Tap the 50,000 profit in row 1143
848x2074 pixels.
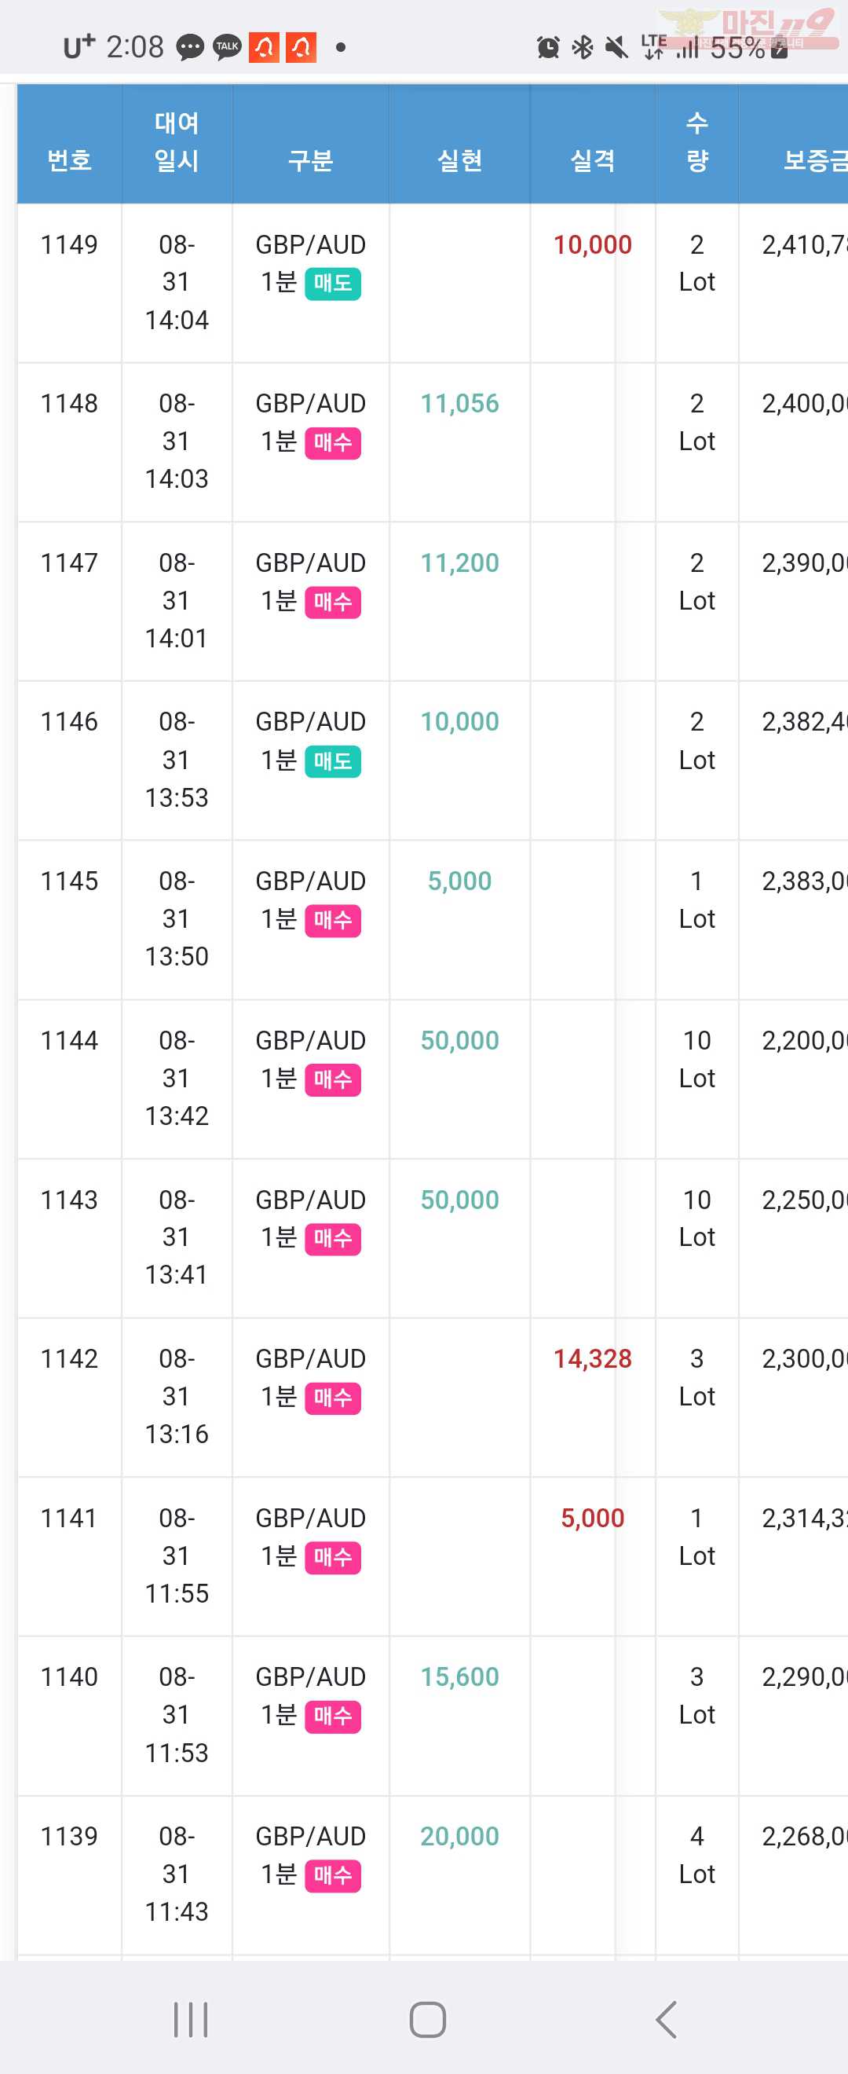(x=459, y=1200)
